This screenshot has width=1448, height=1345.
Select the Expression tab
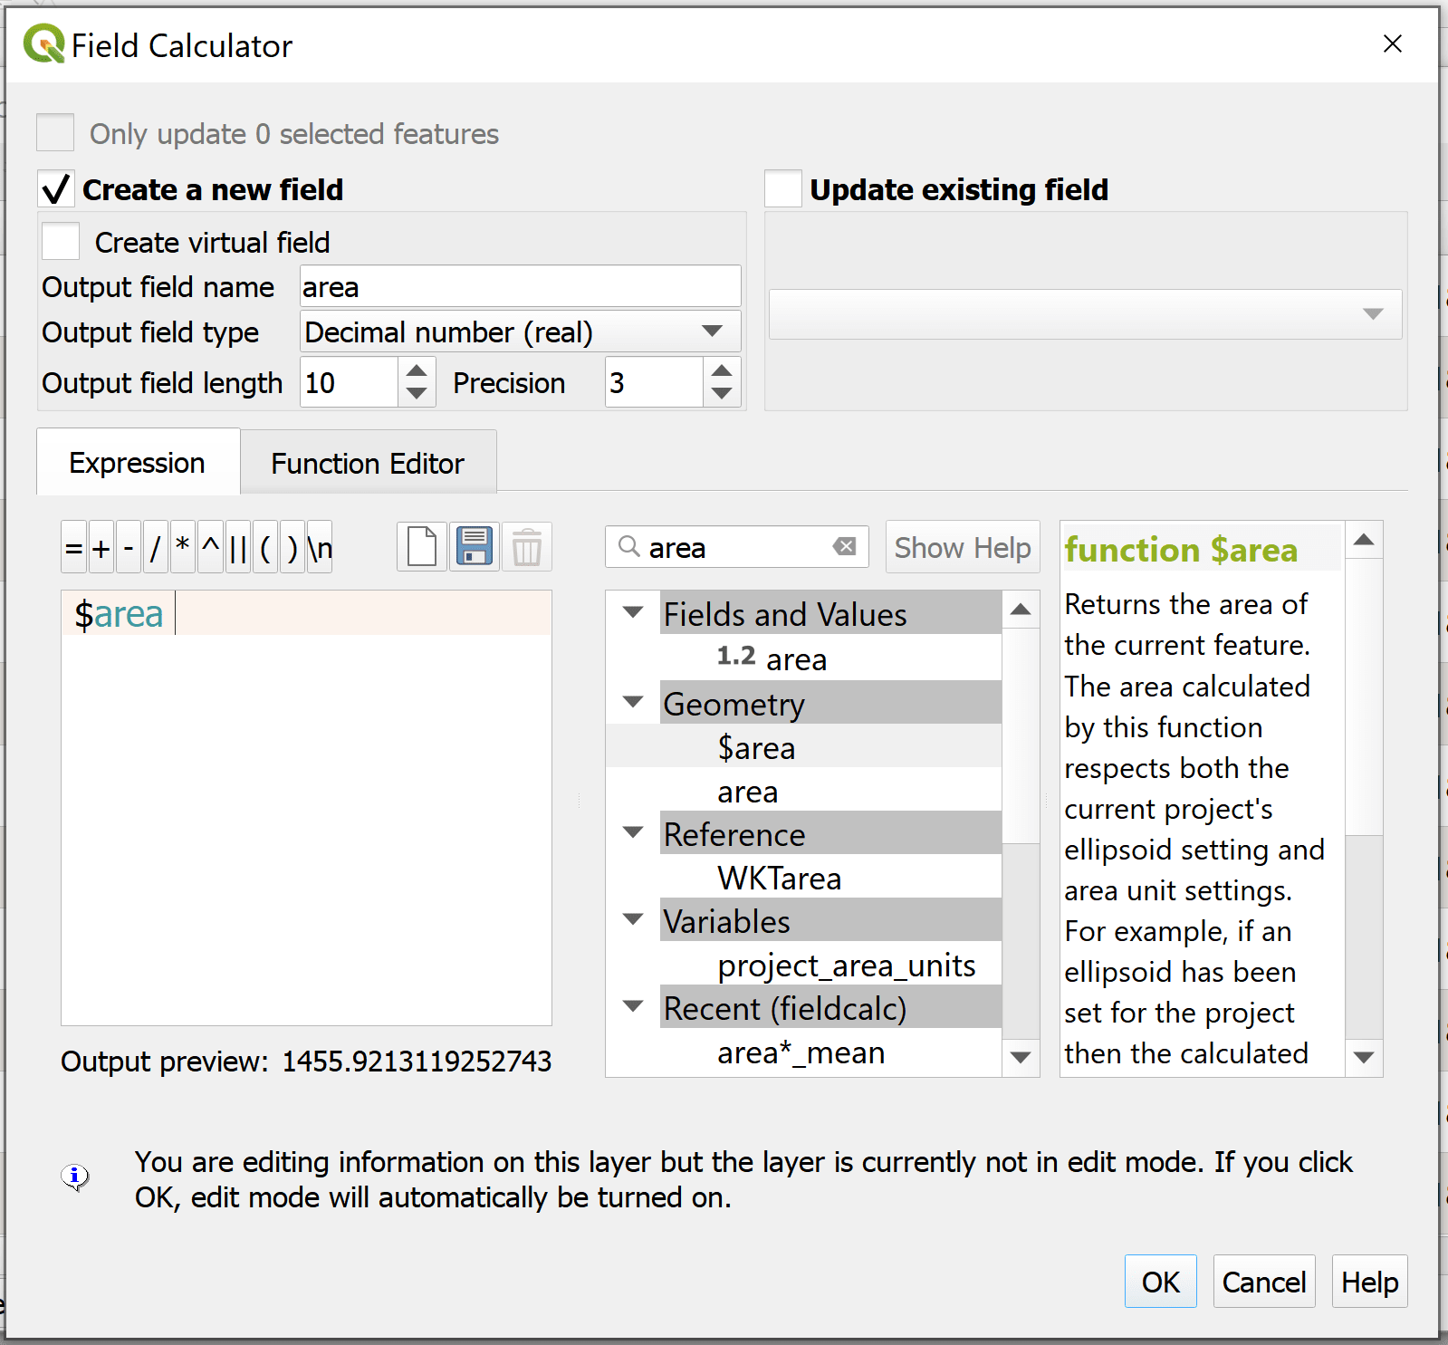[138, 463]
